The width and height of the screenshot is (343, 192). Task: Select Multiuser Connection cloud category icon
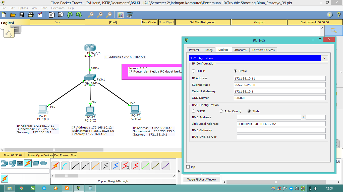coord(43,163)
